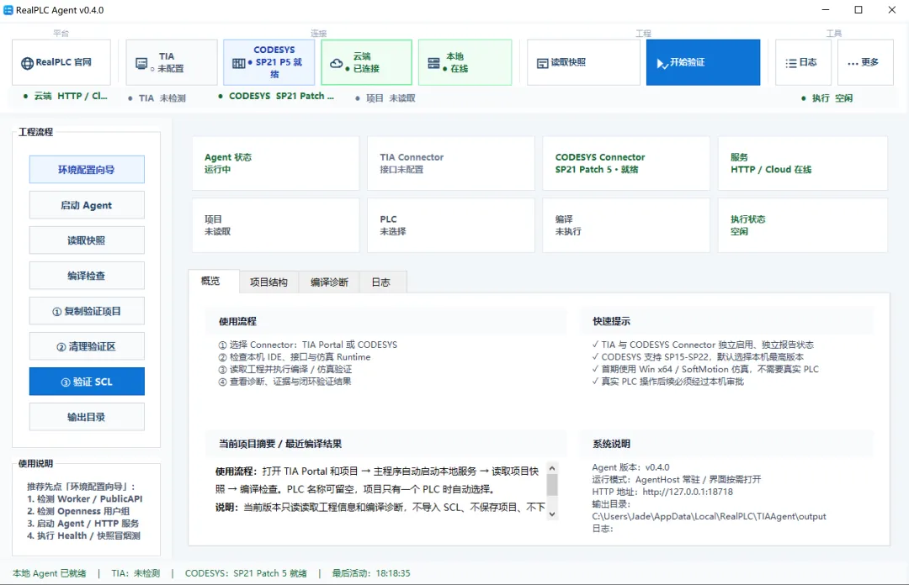Click the scrollbar thumb in summary box
Image resolution: width=909 pixels, height=585 pixels.
(552, 485)
